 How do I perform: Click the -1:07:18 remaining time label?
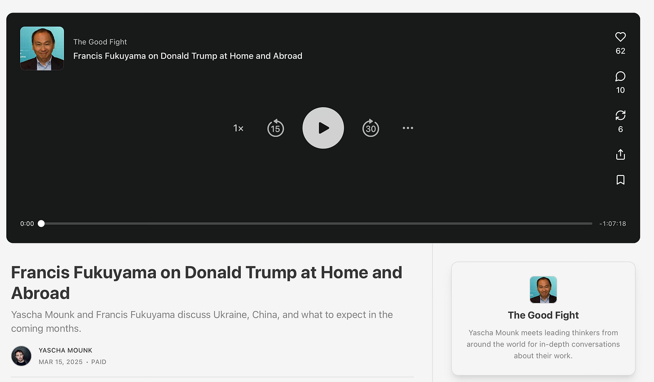pyautogui.click(x=613, y=224)
